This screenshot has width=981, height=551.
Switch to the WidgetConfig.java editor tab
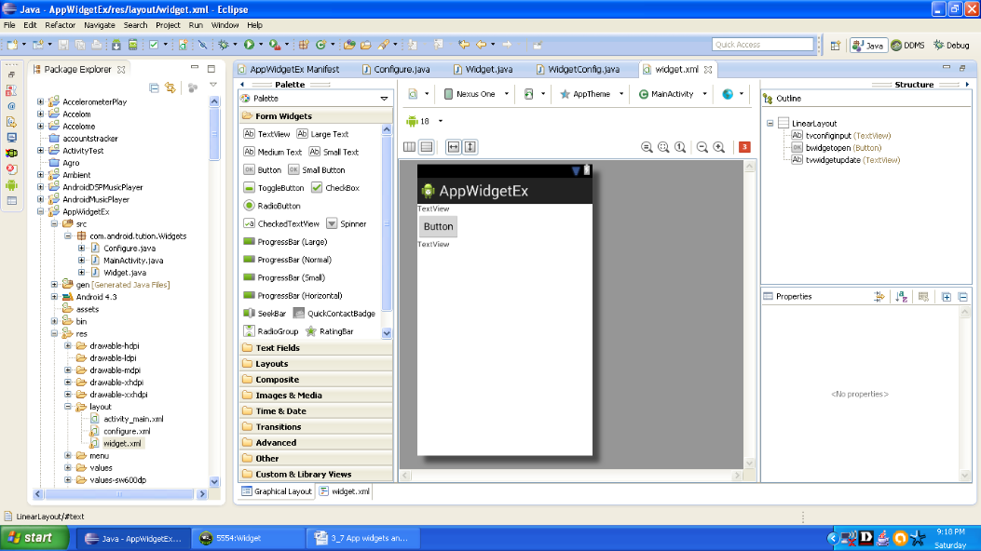click(x=578, y=70)
